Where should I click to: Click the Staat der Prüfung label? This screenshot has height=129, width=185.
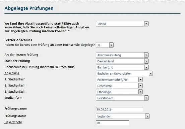[x=17, y=61]
